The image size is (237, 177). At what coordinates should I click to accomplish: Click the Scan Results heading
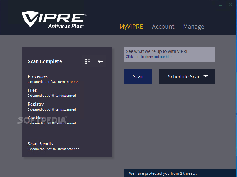[x=40, y=144]
